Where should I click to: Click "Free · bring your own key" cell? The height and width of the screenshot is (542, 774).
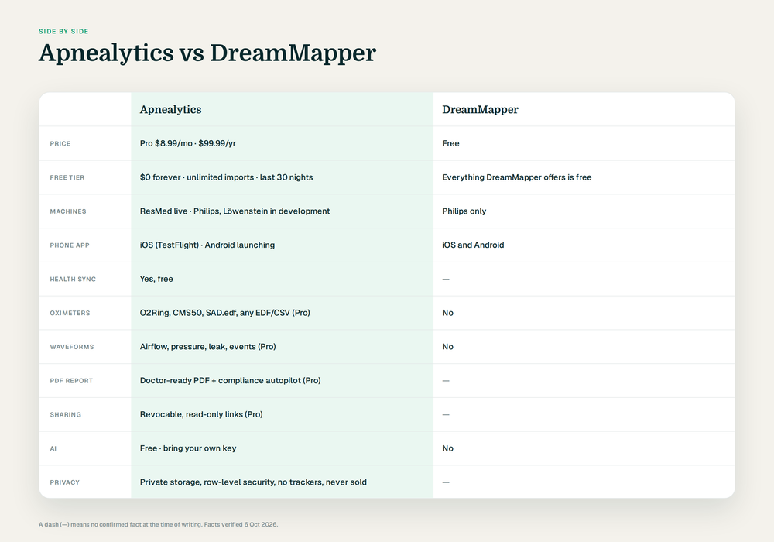tap(187, 448)
